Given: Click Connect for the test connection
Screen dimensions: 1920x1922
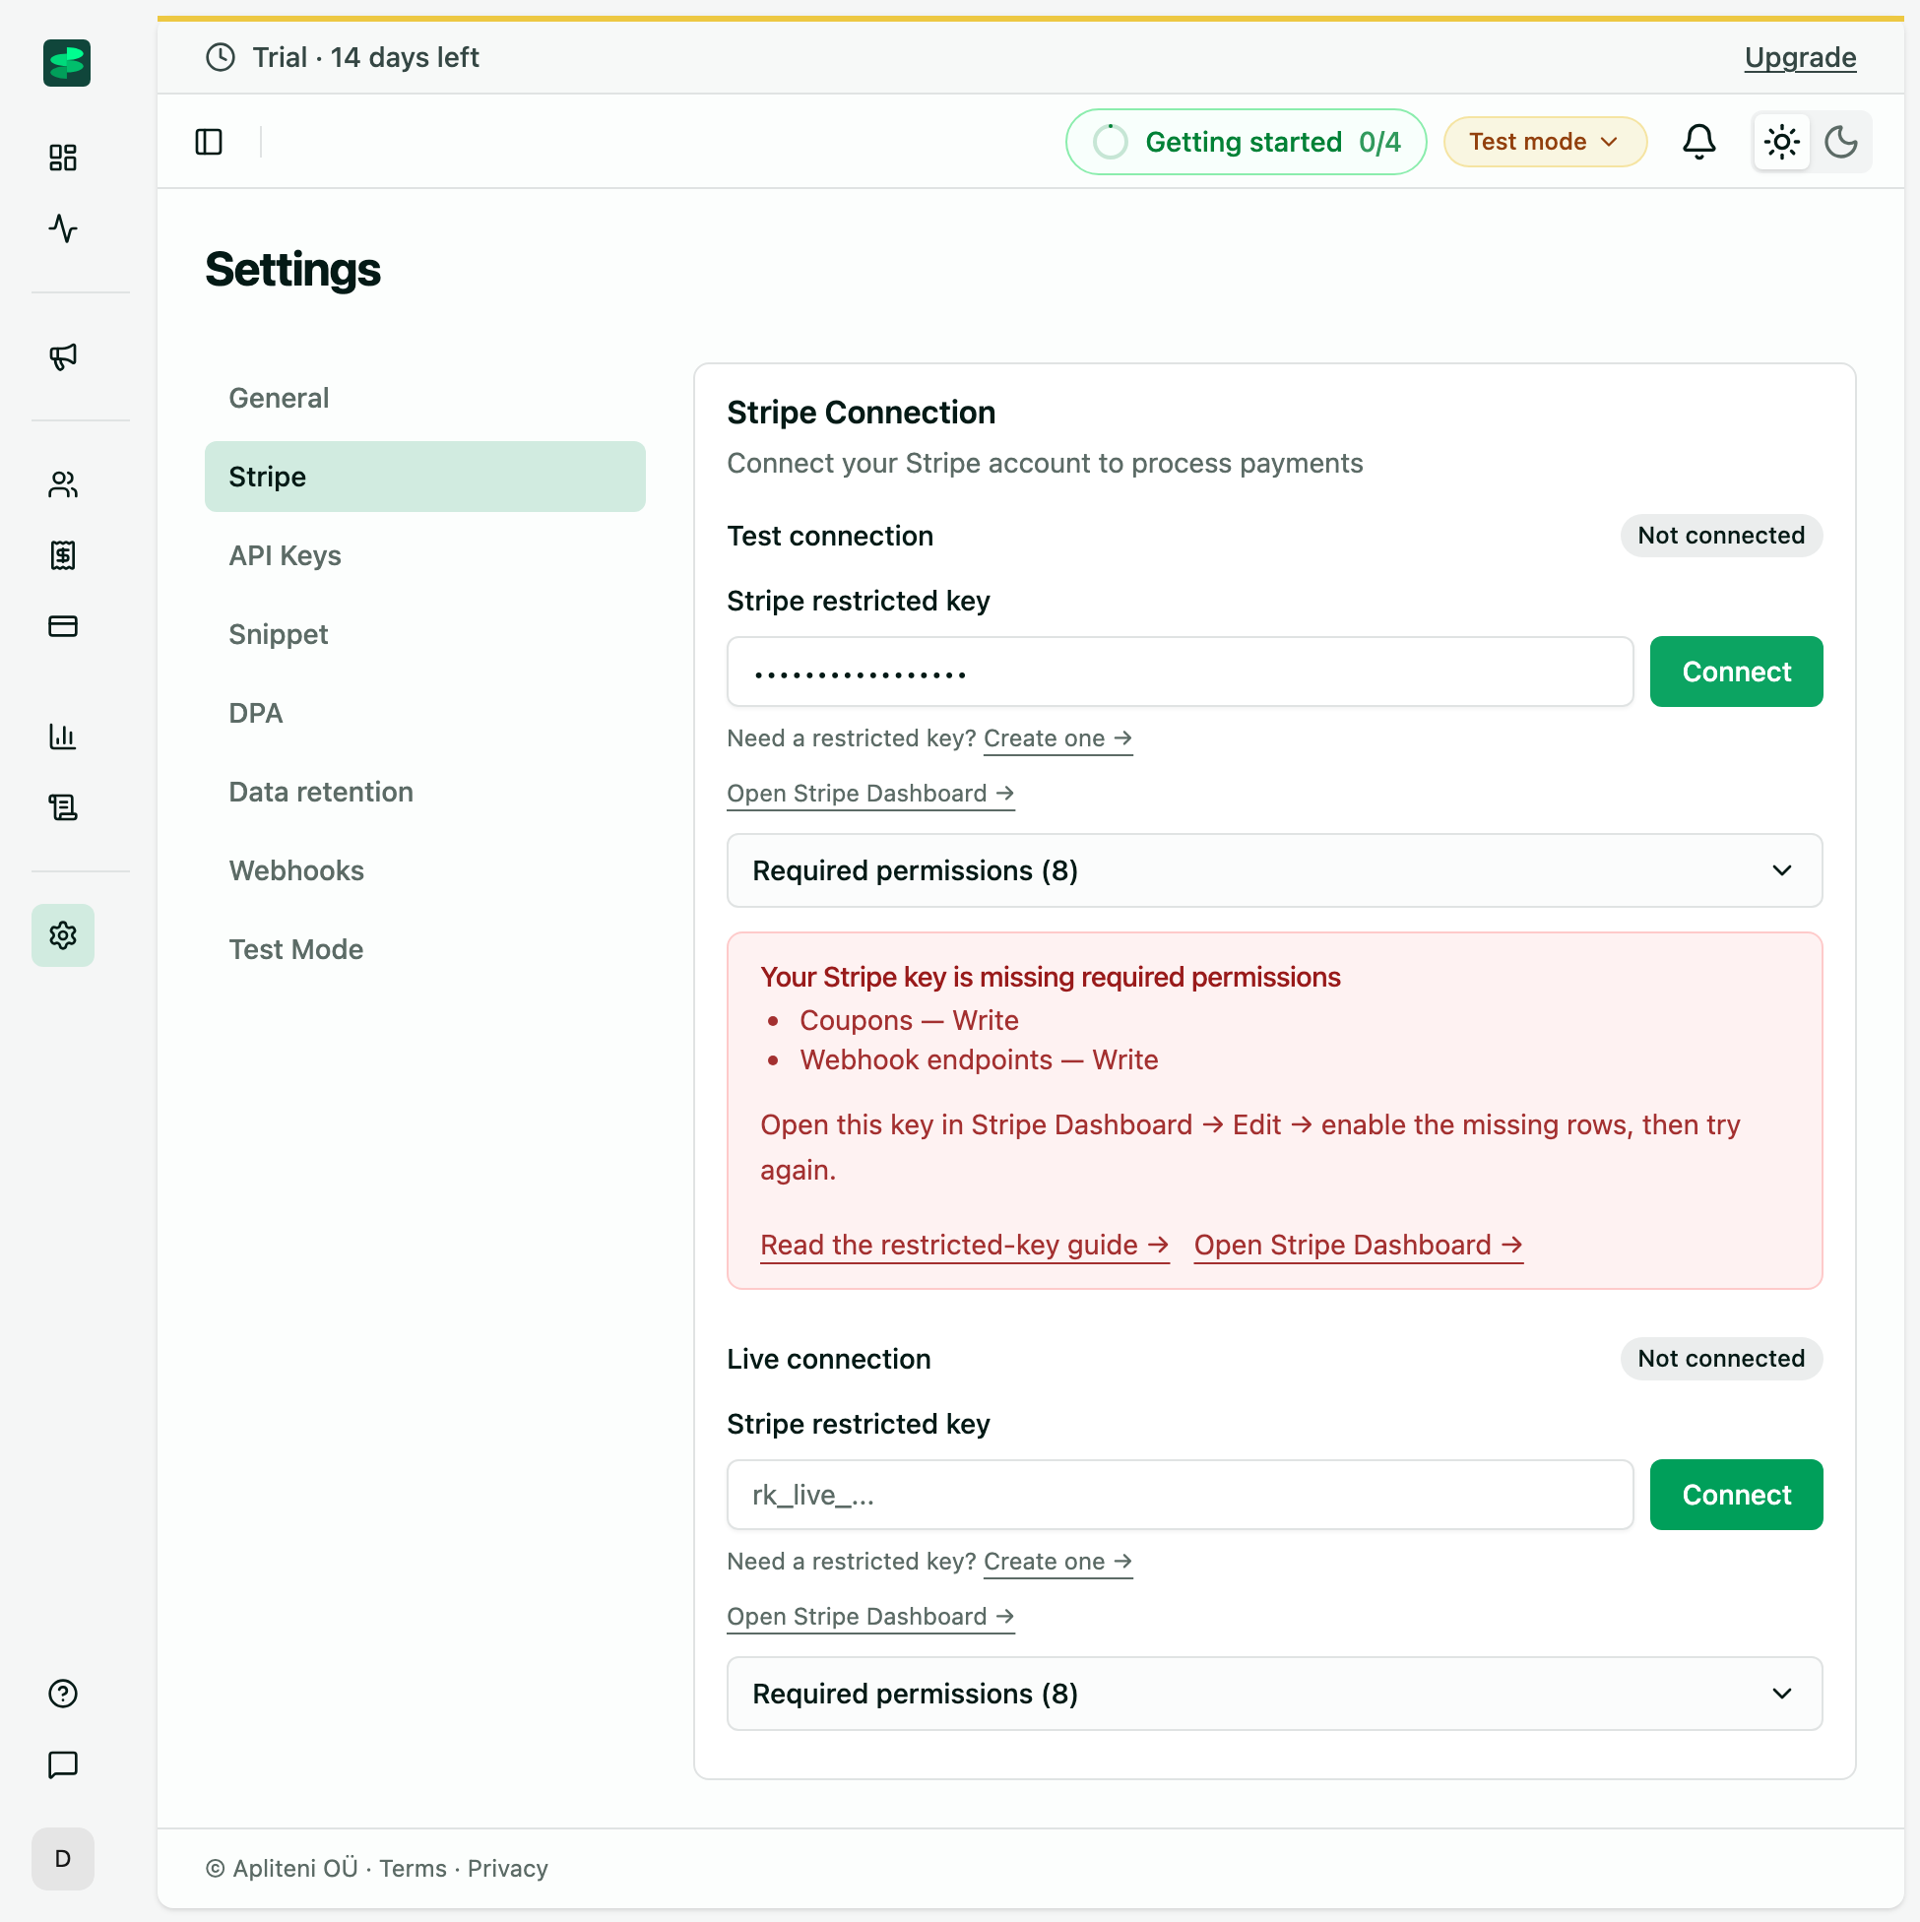Looking at the screenshot, I should pos(1736,672).
